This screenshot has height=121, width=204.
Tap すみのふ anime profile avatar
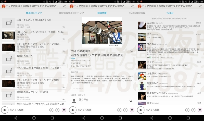[x=142, y=47]
